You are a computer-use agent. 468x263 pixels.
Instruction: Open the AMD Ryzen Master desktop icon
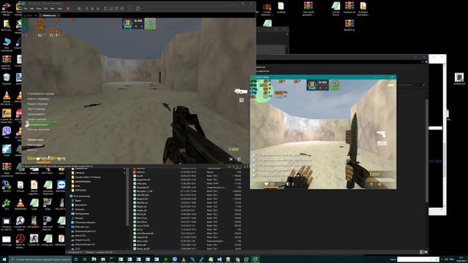(x=7, y=9)
